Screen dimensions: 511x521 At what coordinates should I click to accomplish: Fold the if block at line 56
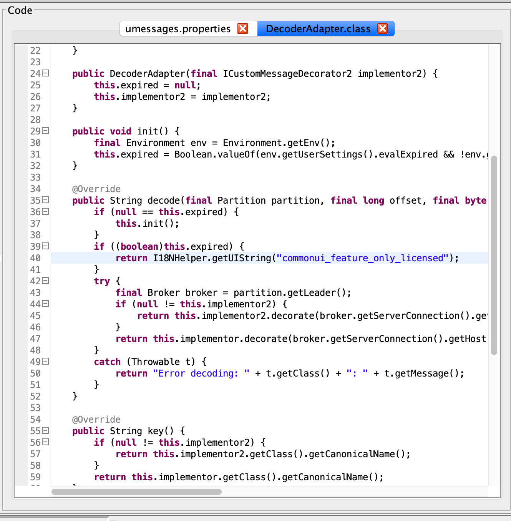46,442
